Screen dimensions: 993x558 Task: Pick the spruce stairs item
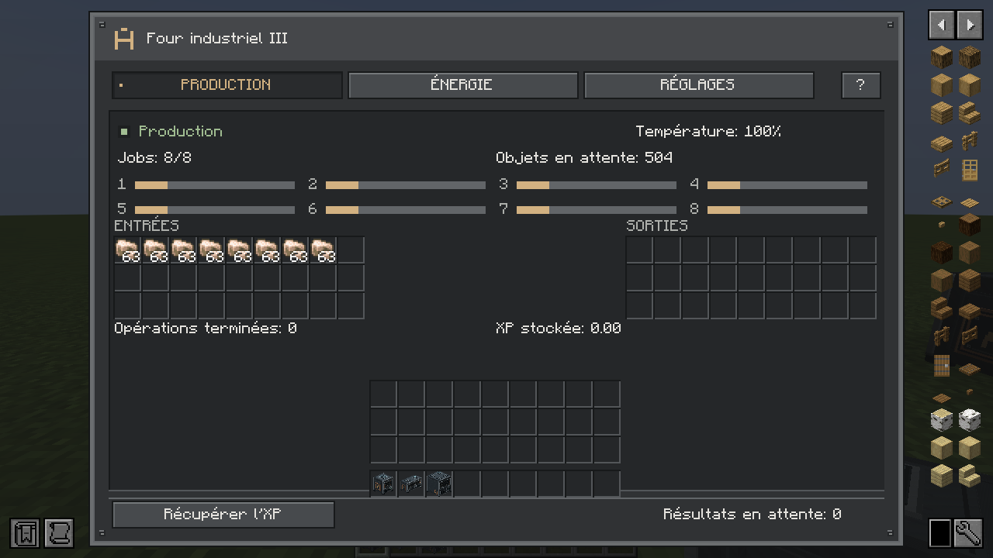(x=941, y=308)
